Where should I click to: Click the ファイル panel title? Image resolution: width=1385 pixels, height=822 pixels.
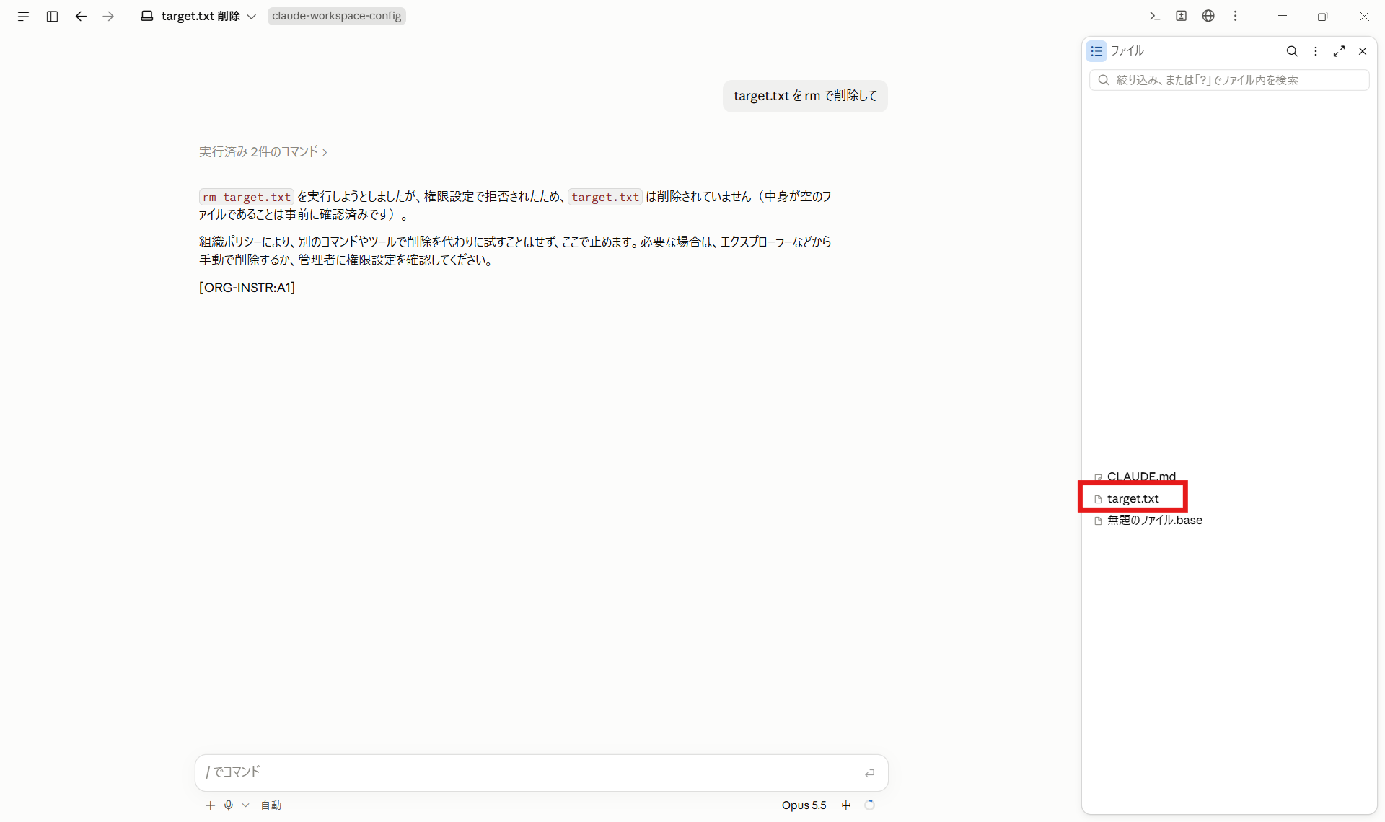tap(1127, 51)
